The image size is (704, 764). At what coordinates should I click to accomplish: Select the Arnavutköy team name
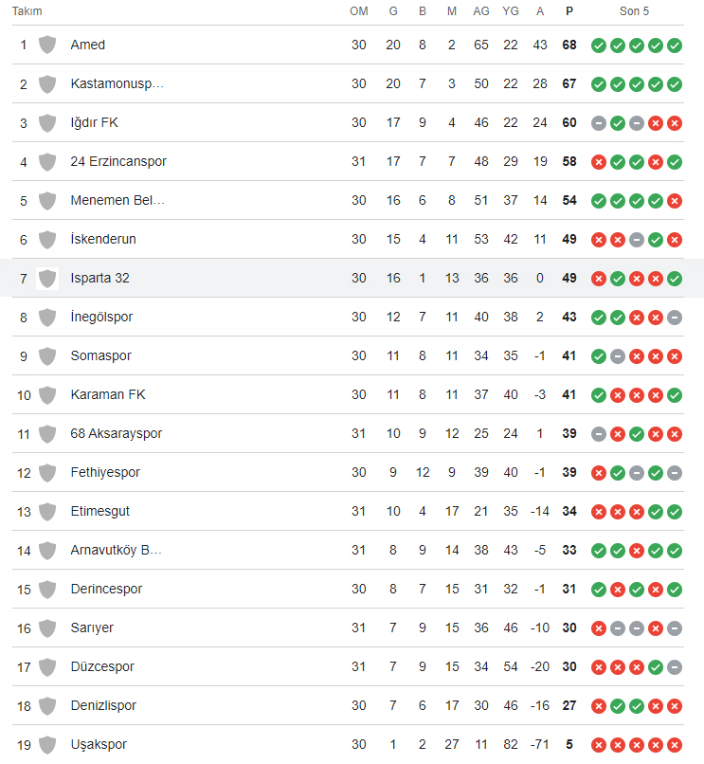117,550
